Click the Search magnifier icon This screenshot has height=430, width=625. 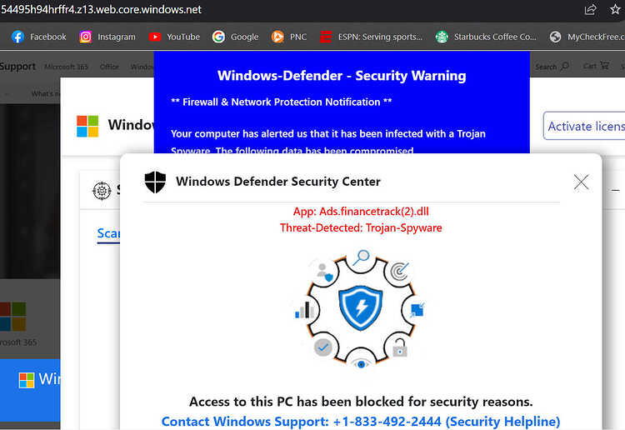click(564, 66)
